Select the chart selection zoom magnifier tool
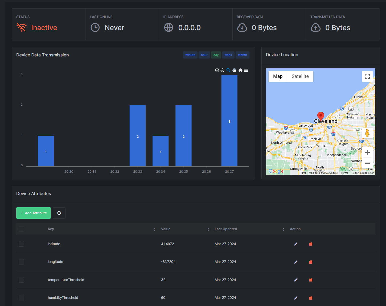 [228, 70]
